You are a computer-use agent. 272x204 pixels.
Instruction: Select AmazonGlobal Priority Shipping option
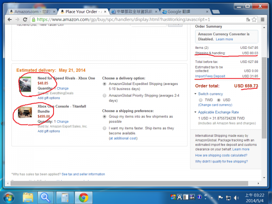tap(105, 96)
